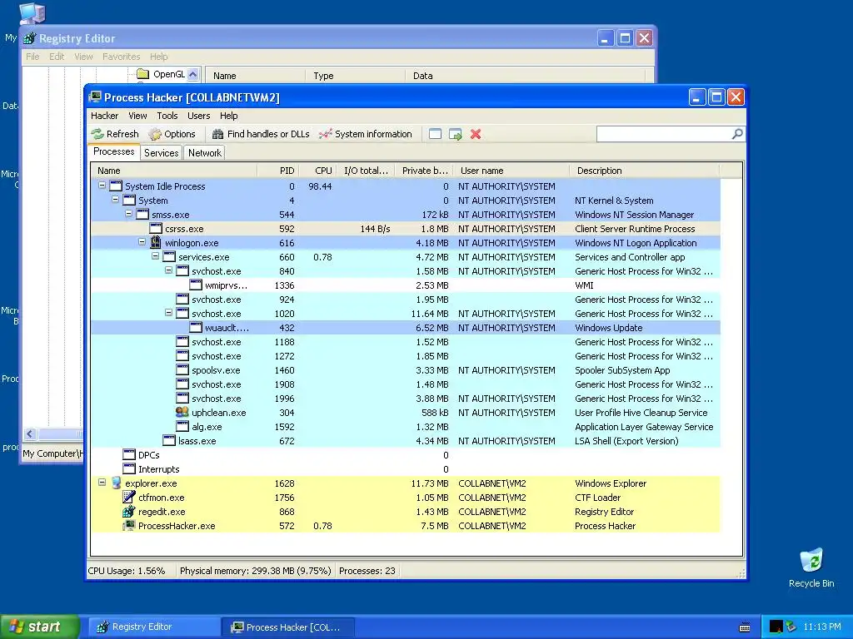Sort by the Private bytes column header
853x639 pixels.
tap(424, 171)
